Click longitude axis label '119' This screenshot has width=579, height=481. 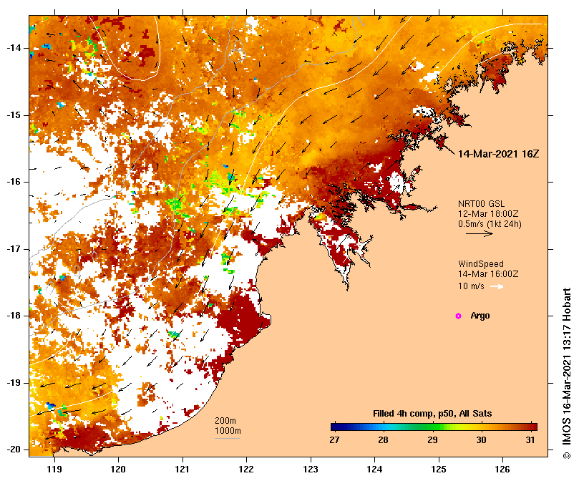54,470
